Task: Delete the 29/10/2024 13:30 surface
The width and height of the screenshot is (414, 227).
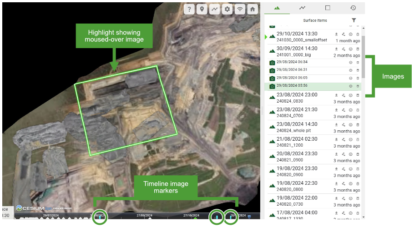Action: pos(358,34)
